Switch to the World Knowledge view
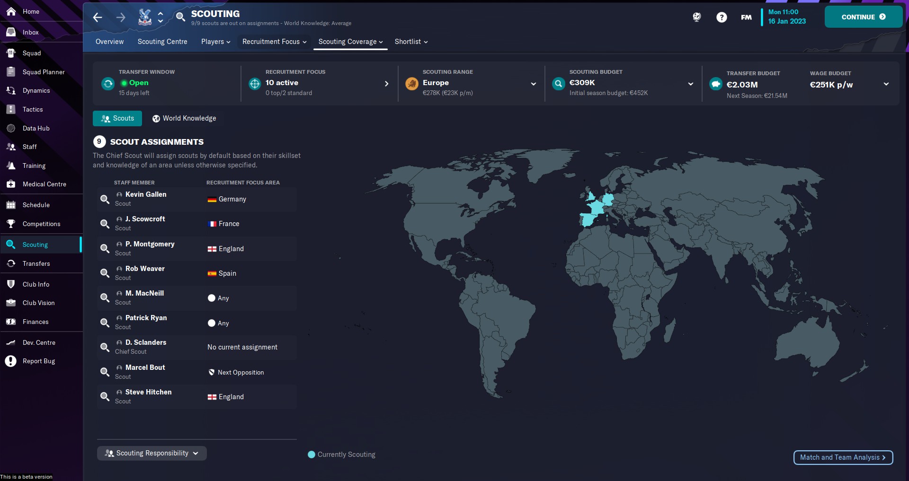909x481 pixels. [184, 118]
